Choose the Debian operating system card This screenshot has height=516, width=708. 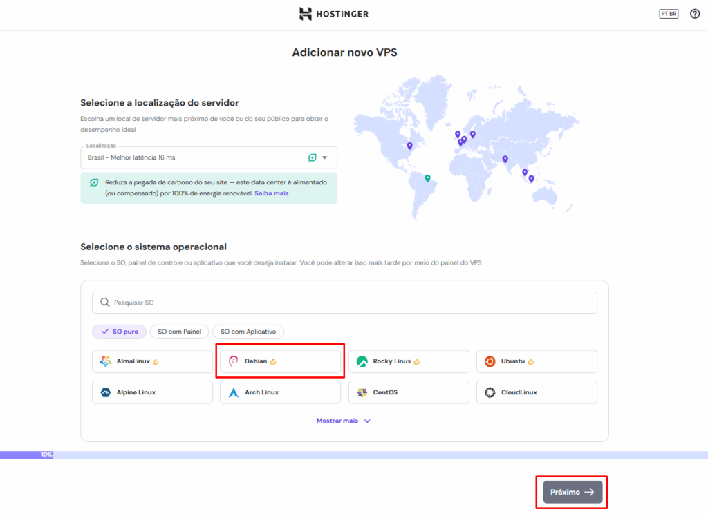(x=281, y=361)
